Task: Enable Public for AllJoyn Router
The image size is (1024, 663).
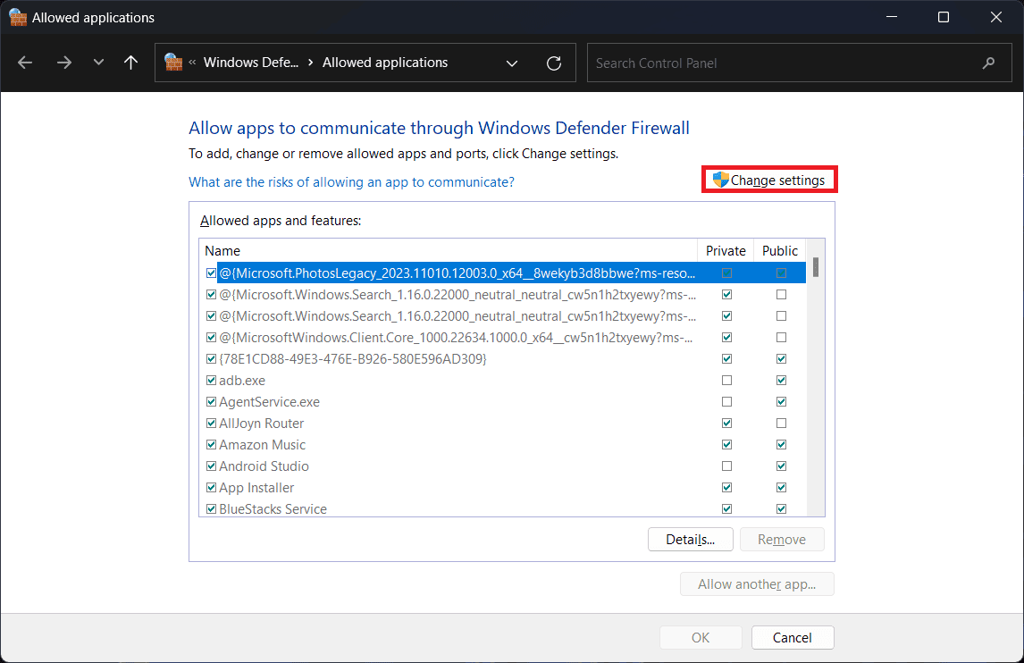Action: tap(781, 424)
